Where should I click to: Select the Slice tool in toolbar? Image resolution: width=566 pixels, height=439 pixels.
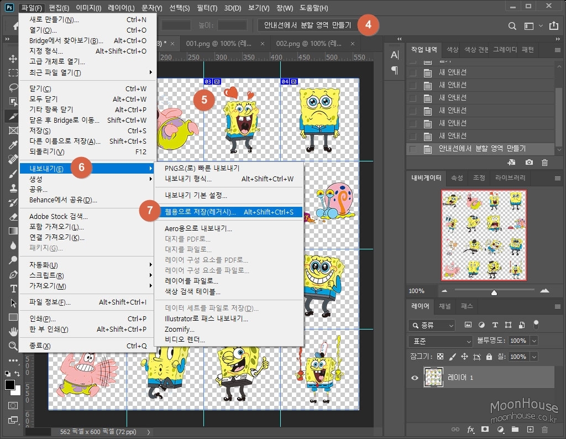(12, 116)
